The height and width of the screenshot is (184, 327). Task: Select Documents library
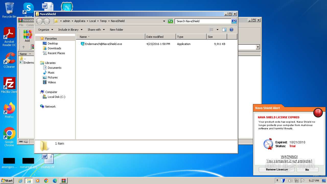tap(54, 68)
